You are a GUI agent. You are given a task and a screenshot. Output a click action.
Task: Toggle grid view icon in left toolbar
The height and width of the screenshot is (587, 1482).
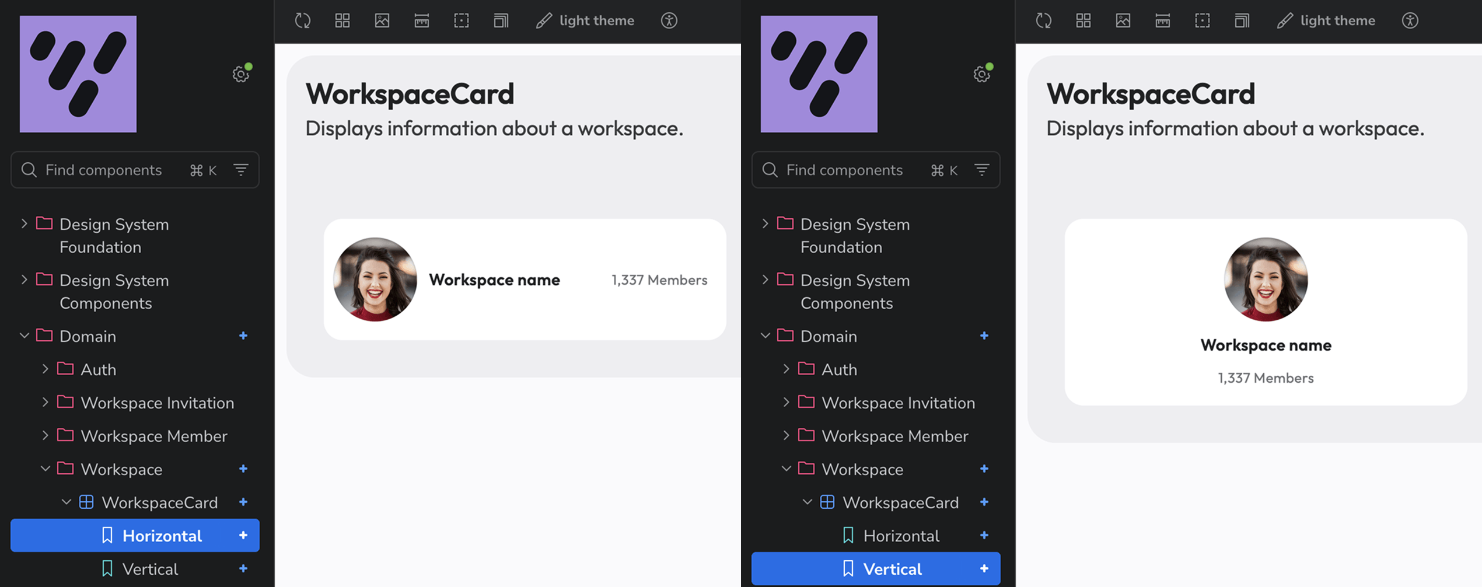click(x=342, y=20)
